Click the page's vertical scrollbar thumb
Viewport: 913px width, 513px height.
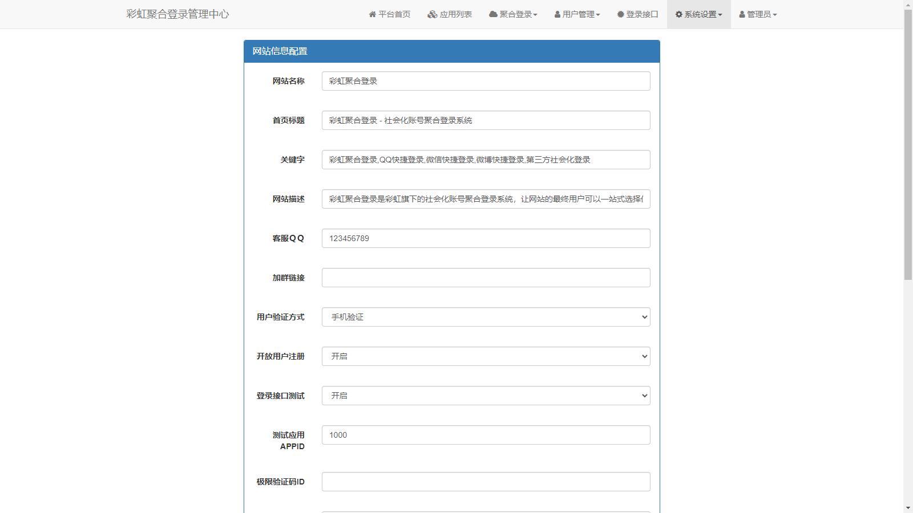pyautogui.click(x=908, y=142)
